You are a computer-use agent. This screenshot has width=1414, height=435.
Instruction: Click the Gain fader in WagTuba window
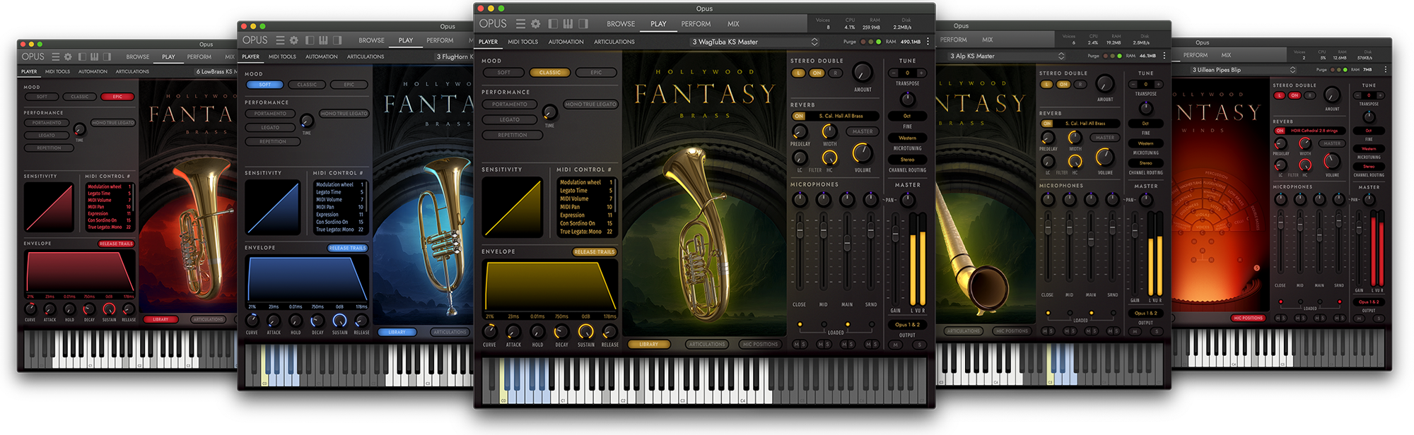896,234
